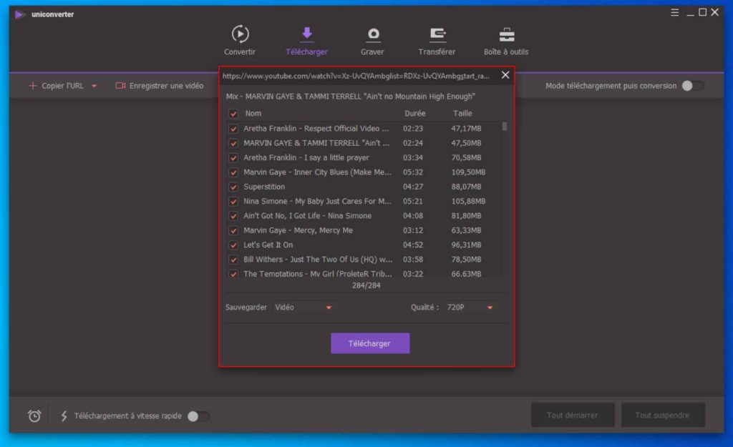Expand the Copier l'URL dropdown arrow
Viewport: 733px width, 447px height.
click(94, 86)
